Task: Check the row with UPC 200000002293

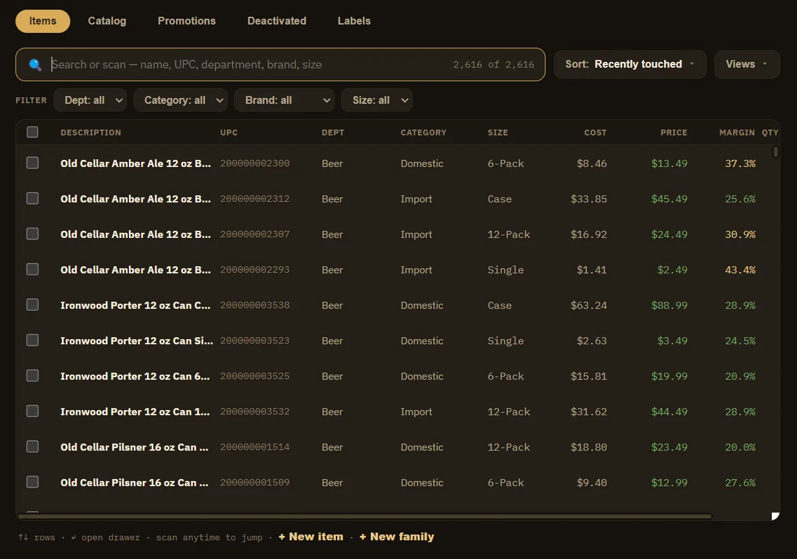Action: click(32, 270)
